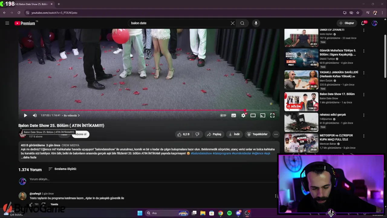Toggle autoplay switch in player
The width and height of the screenshot is (387, 218).
[223, 115]
